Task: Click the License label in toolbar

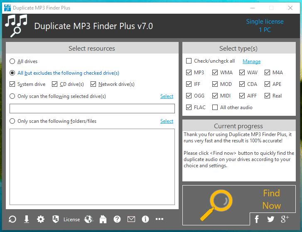Action: (71, 219)
